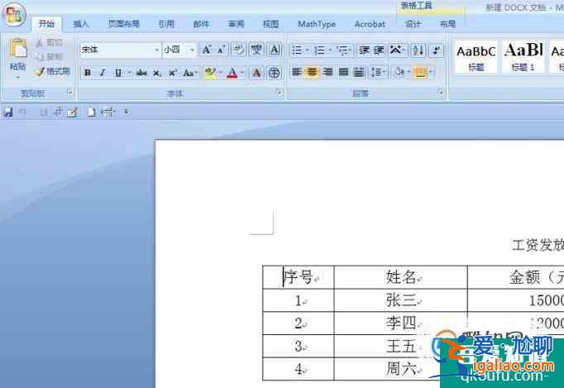Image resolution: width=564 pixels, height=388 pixels.
Task: Expand the Paragraph dialog launcher
Action: coord(440,92)
